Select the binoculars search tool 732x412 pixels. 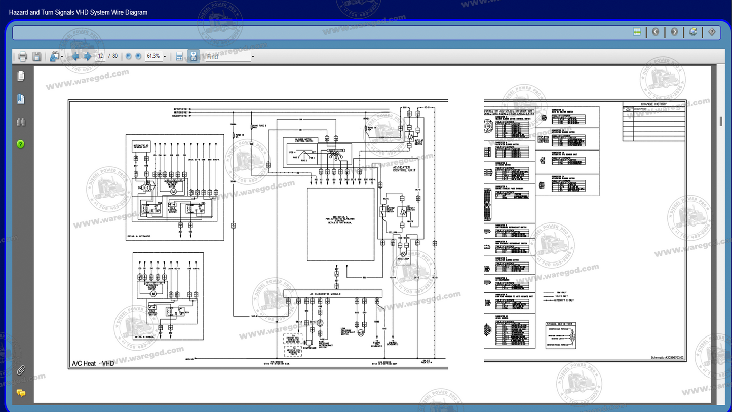(20, 121)
